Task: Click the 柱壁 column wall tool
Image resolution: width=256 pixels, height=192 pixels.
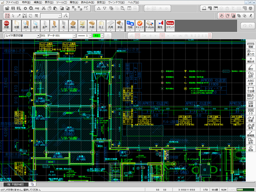Action: (x=17, y=25)
